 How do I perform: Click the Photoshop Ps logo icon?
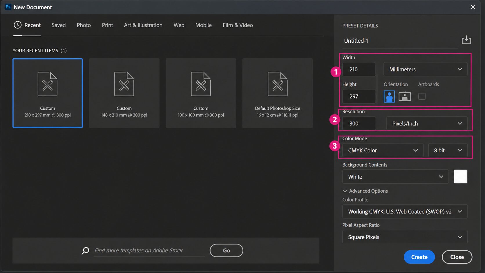click(x=8, y=7)
